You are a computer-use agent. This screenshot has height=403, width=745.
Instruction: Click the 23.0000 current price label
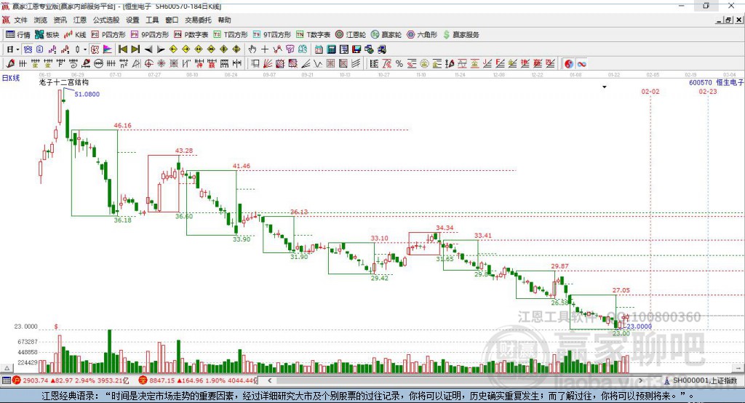point(639,327)
